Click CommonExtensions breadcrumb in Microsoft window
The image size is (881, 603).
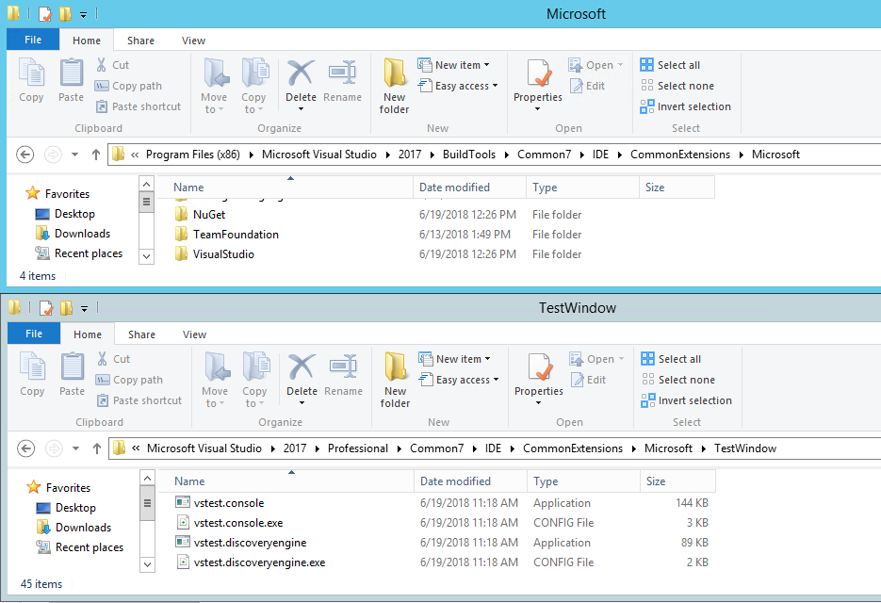[x=680, y=155]
